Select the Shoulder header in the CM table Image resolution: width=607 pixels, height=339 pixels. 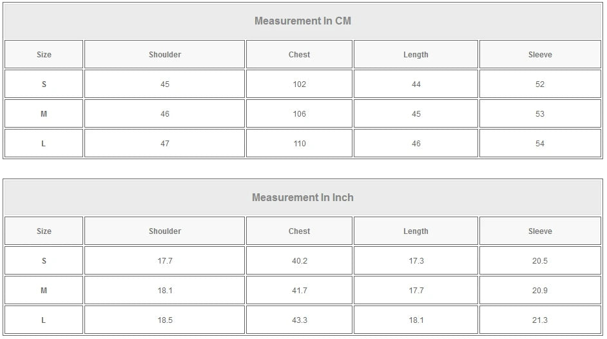coord(165,55)
